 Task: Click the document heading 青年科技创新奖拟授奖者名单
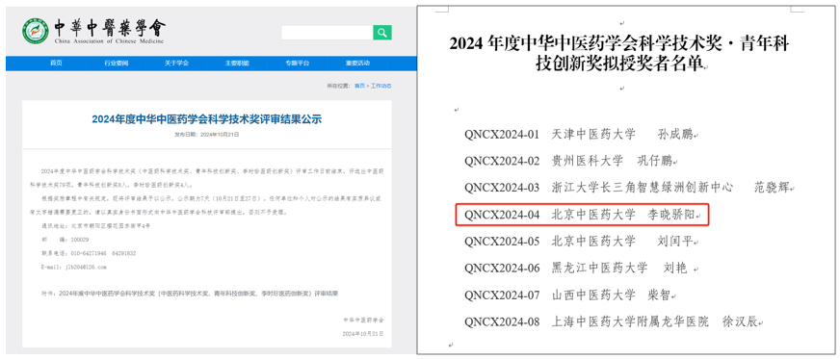(x=618, y=54)
